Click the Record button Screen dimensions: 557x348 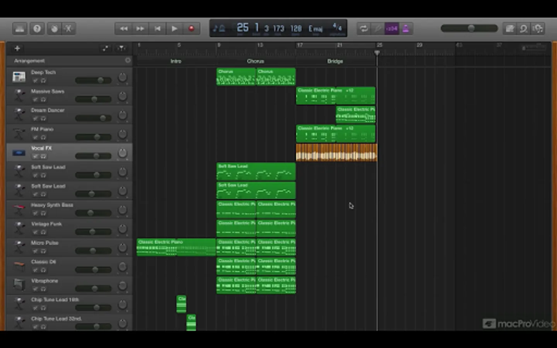point(191,29)
